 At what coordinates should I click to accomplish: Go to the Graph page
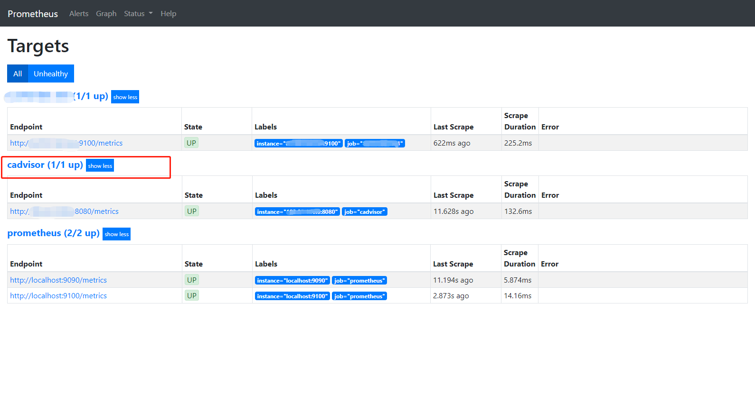tap(106, 14)
